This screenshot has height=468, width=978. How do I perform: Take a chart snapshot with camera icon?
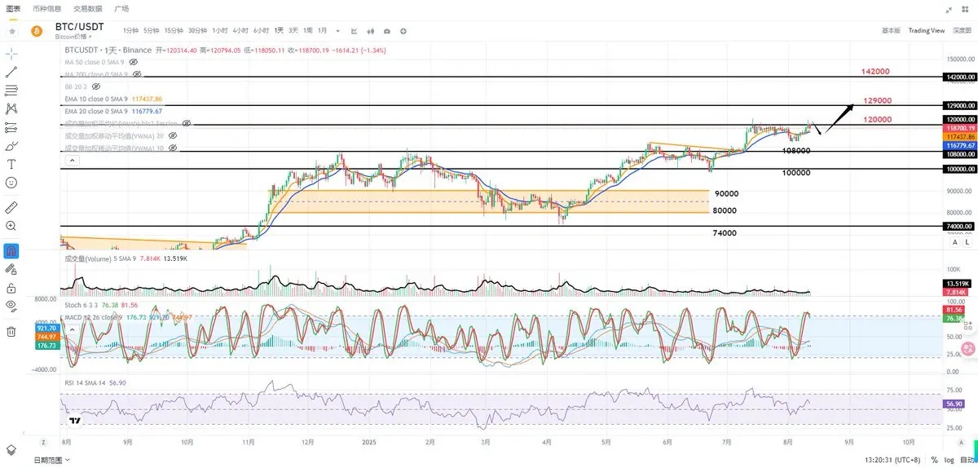[386, 31]
